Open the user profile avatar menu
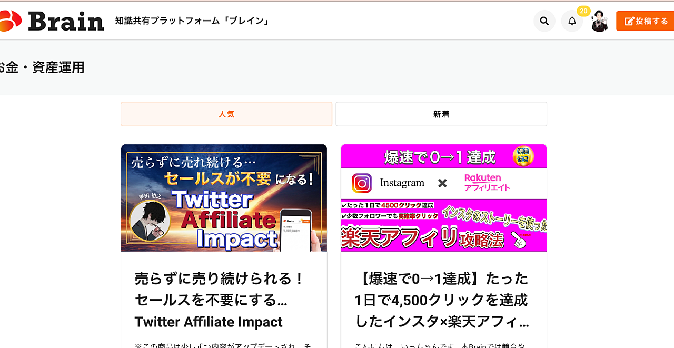The image size is (674, 348). click(599, 21)
